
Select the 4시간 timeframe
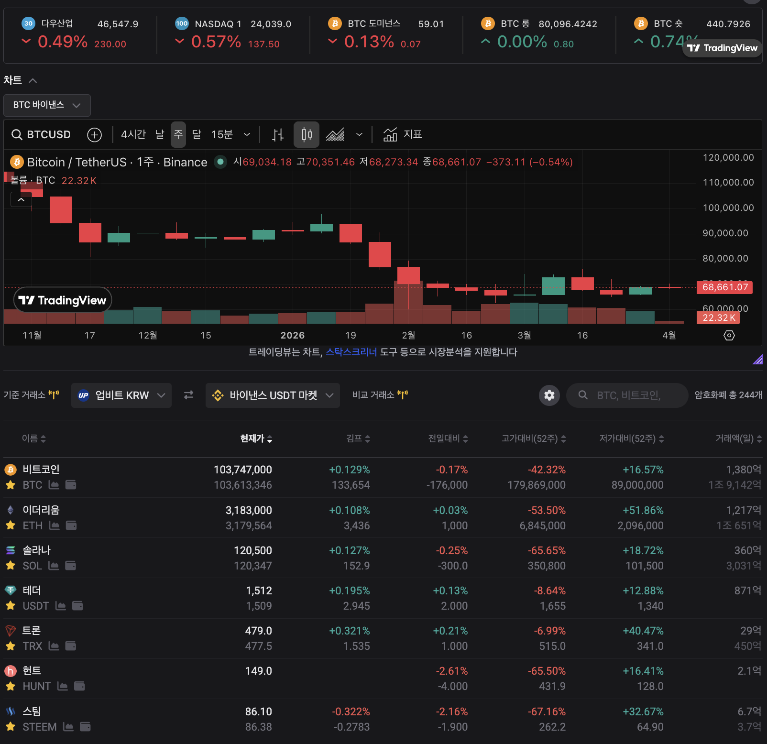133,135
